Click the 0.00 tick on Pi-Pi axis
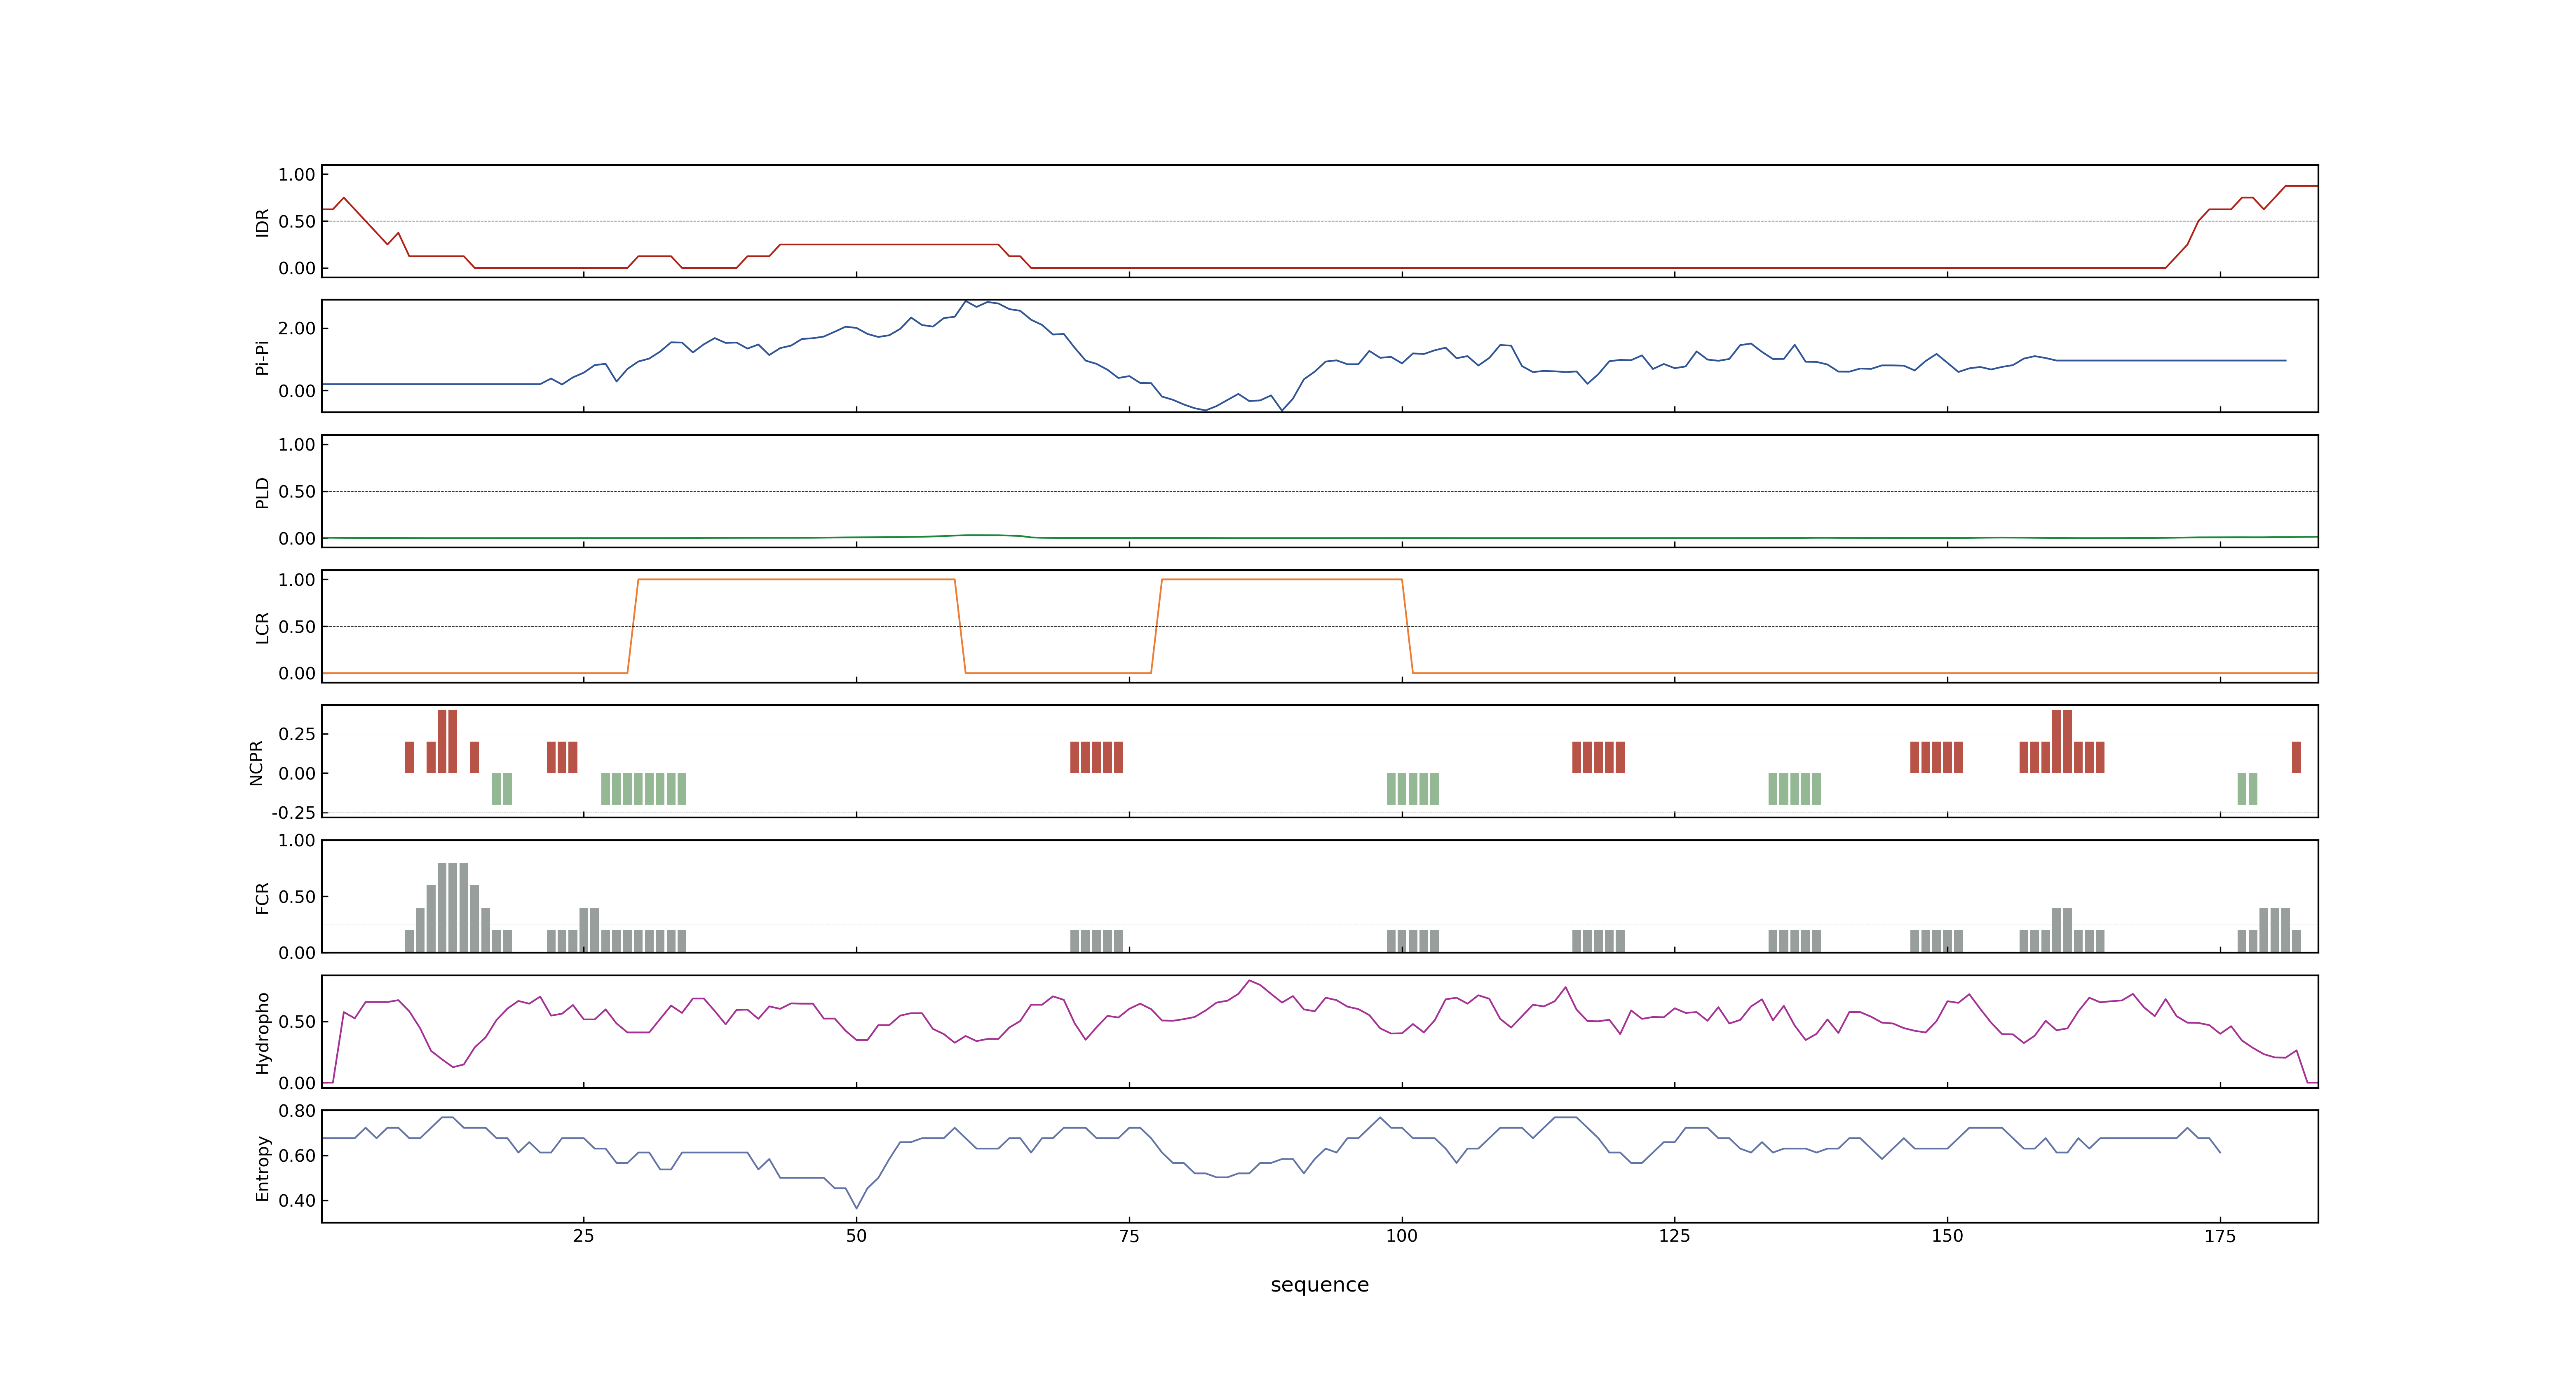This screenshot has height=1374, width=2576. click(x=297, y=391)
